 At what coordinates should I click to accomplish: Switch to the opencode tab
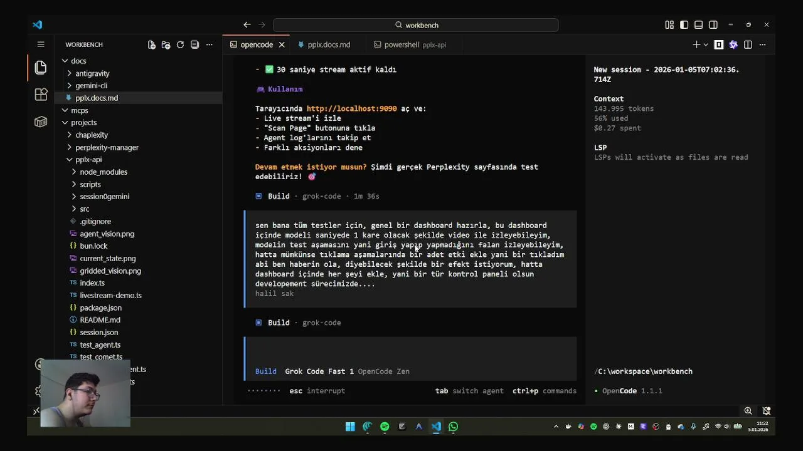(256, 44)
